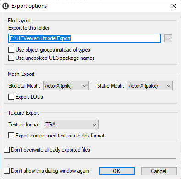Image resolution: width=181 pixels, height=179 pixels.
Task: Close the Export options dialog
Action: click(174, 6)
